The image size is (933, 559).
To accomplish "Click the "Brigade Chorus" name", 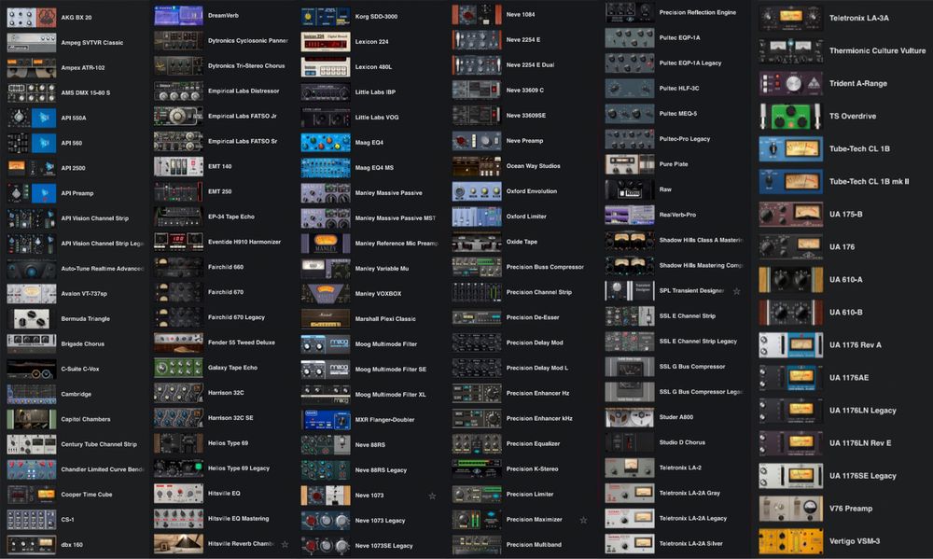I will 83,344.
